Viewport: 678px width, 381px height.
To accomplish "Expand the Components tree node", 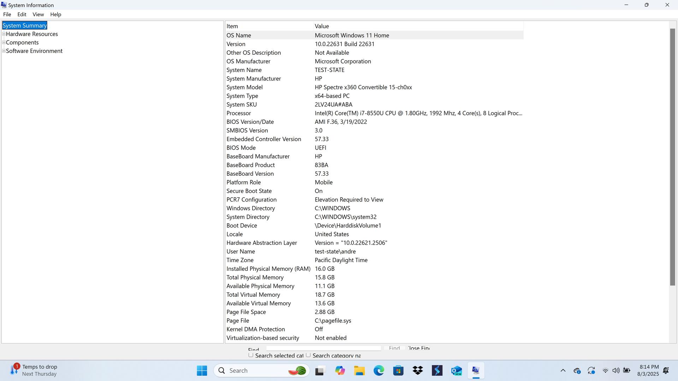I will click(4, 42).
